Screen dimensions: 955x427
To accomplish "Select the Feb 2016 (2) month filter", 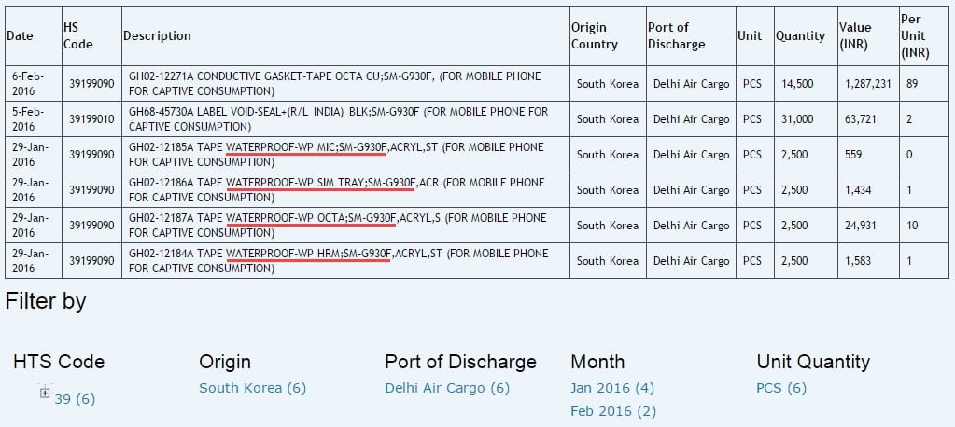I will [x=612, y=411].
